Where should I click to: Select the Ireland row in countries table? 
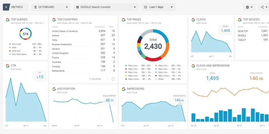click(x=83, y=36)
